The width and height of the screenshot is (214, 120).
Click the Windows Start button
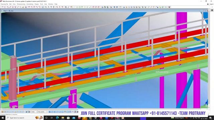[x=3, y=118]
